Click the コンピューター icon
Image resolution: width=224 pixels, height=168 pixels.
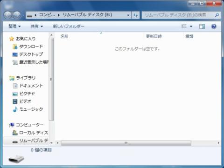pyautogui.click(x=12, y=125)
